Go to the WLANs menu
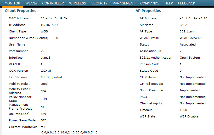This screenshot has height=135, width=214. 31,3
